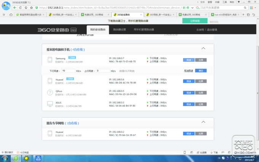Open 限速 dropdown for ASUS
Image resolution: width=259 pixels, height=162 pixels.
point(189,104)
